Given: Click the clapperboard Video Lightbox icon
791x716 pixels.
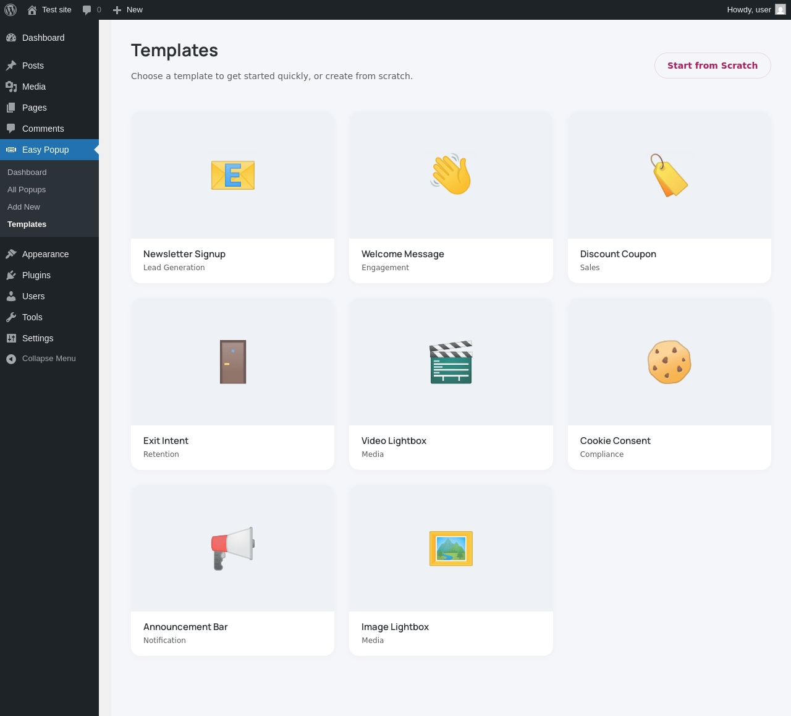Looking at the screenshot, I should click(x=451, y=362).
